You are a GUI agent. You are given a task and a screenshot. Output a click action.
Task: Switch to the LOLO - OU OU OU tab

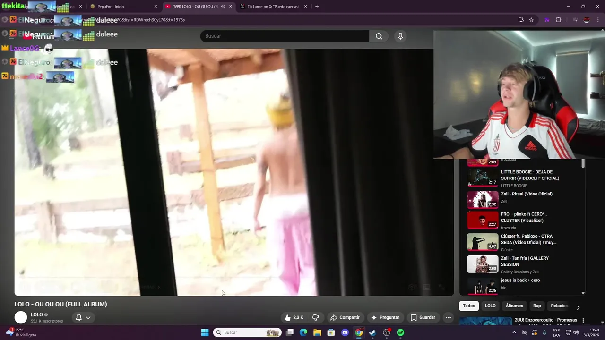point(198,7)
